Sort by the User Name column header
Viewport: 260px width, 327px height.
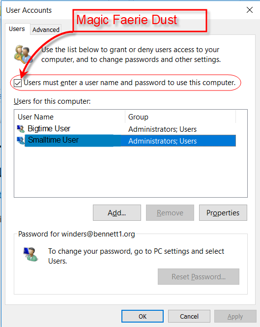pos(70,117)
